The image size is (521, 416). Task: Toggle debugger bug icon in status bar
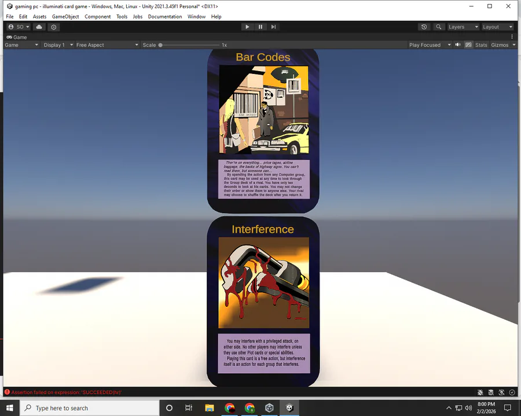(480, 392)
